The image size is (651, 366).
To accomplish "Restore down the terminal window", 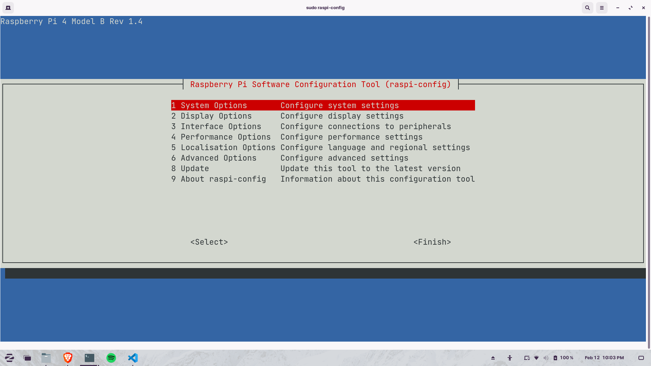I will point(631,7).
